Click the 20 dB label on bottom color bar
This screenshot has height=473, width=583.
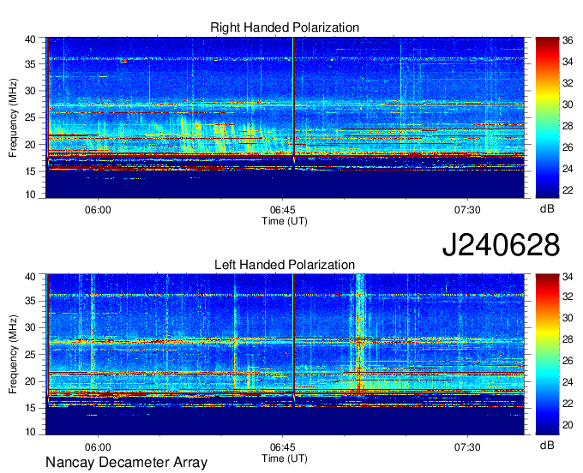568,425
